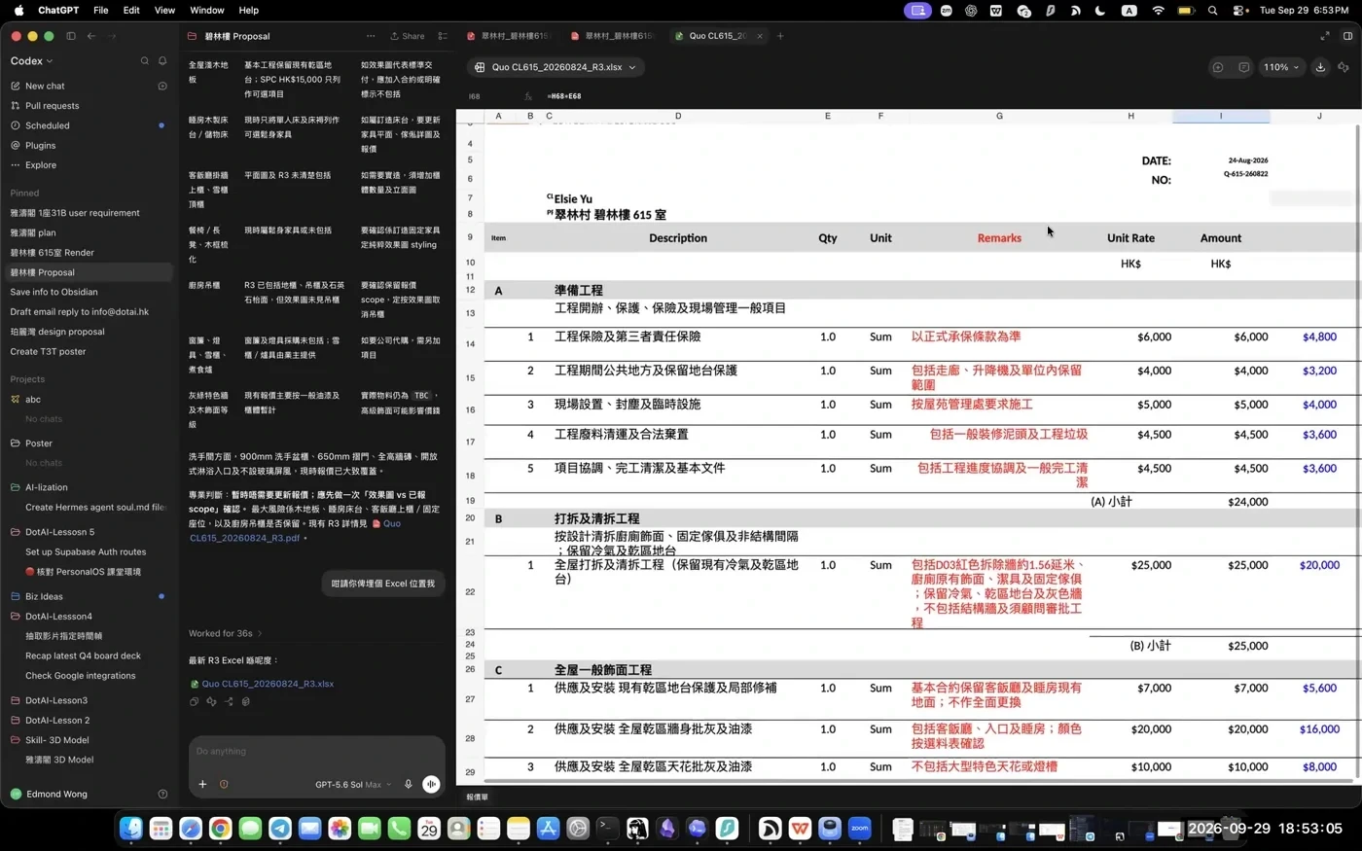Expand the 'Worked for 36s' details
This screenshot has height=851, width=1362.
[226, 633]
